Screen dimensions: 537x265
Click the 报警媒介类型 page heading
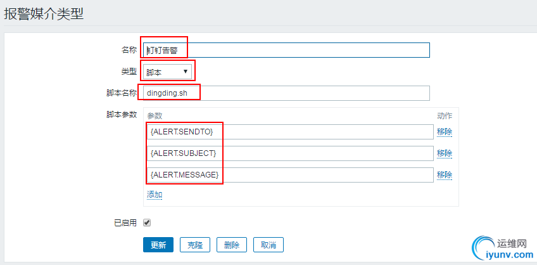coord(44,13)
